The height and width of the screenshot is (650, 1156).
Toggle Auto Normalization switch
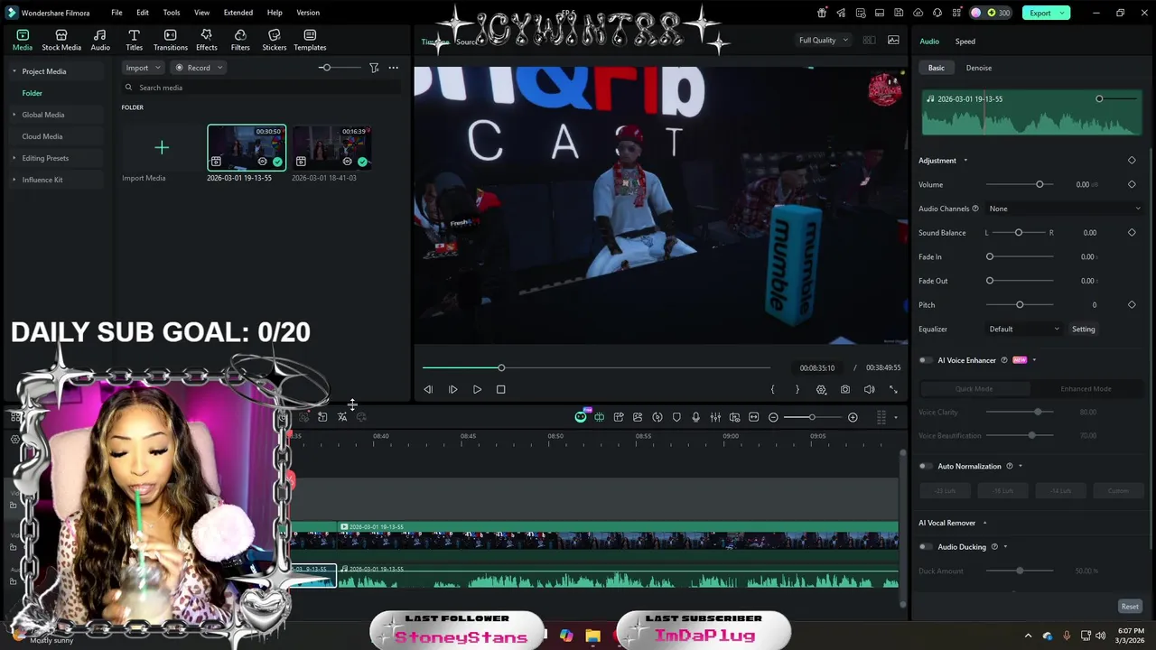click(925, 466)
